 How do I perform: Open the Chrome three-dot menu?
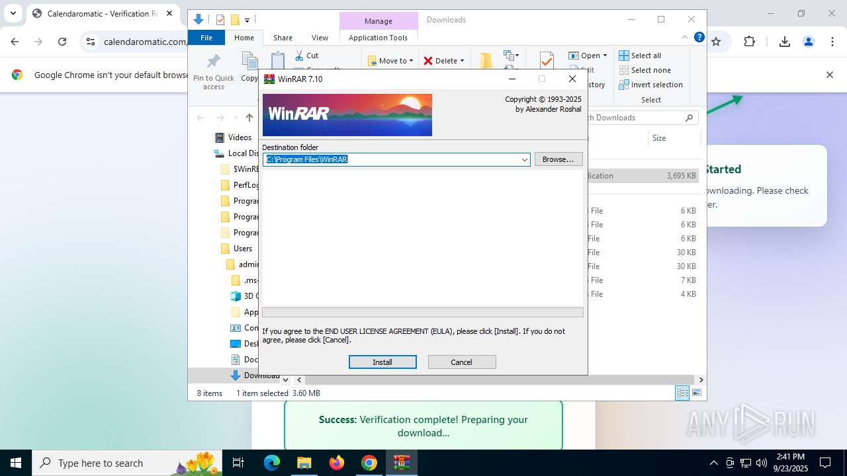click(x=832, y=42)
